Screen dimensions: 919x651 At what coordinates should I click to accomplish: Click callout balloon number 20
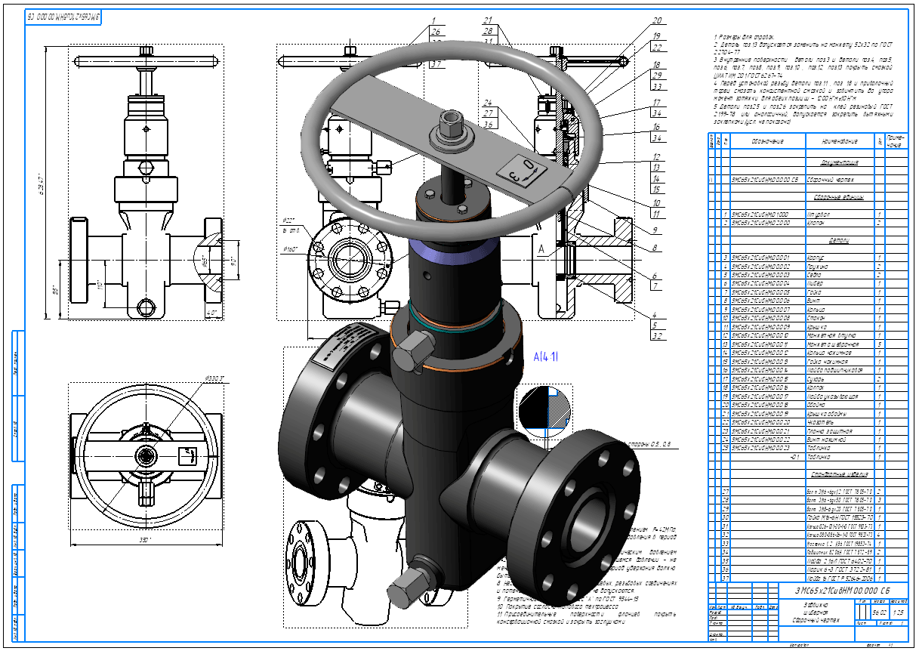[x=656, y=20]
